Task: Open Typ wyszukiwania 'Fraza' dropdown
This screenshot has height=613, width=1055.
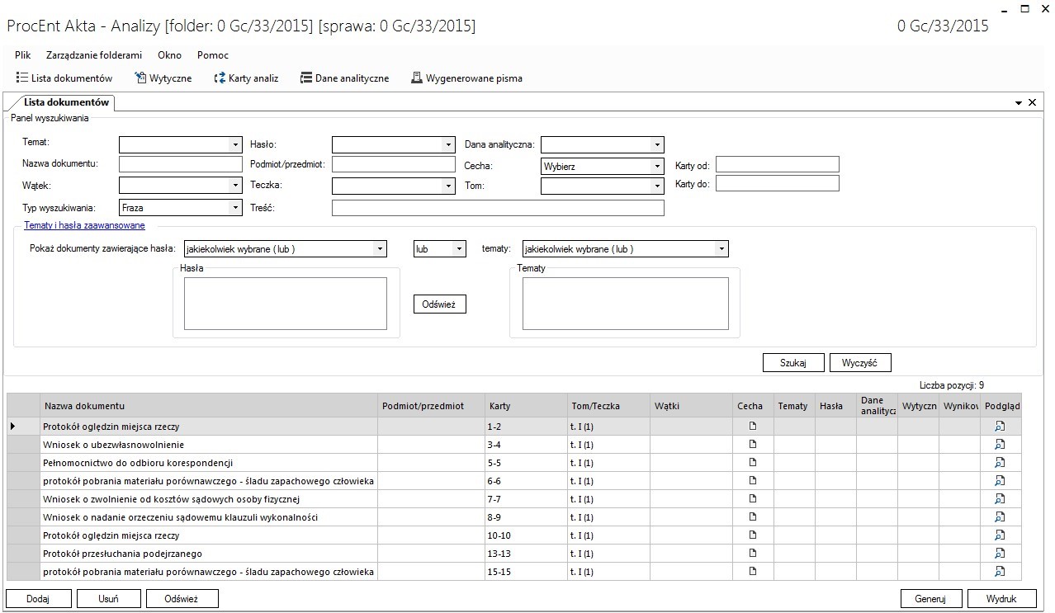Action: pos(235,208)
